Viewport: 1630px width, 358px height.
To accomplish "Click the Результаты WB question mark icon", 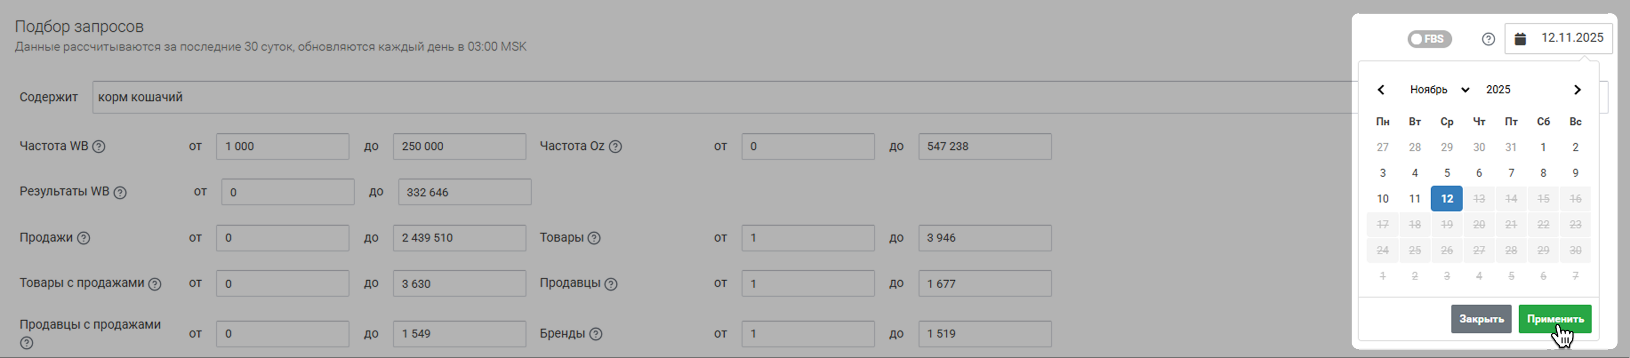I will click(120, 192).
